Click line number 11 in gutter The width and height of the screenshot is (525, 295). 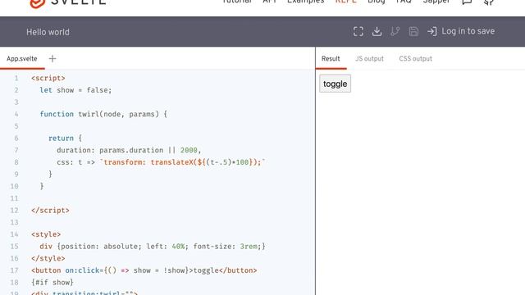tap(14, 198)
